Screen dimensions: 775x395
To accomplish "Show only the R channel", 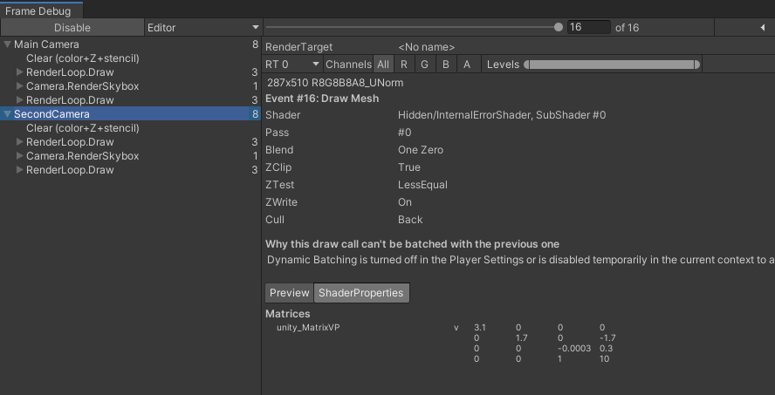I will [404, 65].
